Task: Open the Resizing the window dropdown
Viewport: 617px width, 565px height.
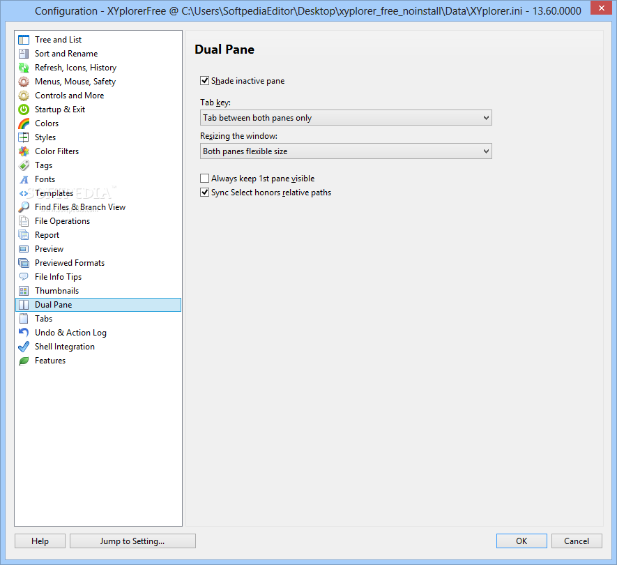Action: click(346, 151)
